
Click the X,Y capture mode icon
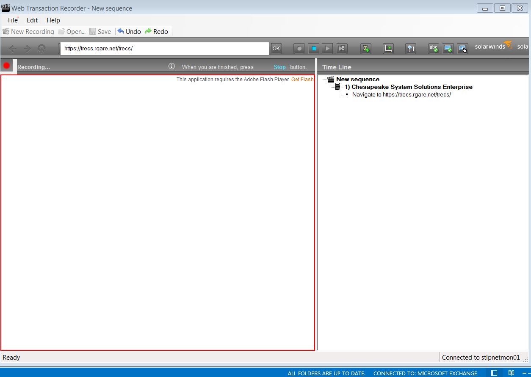(388, 49)
